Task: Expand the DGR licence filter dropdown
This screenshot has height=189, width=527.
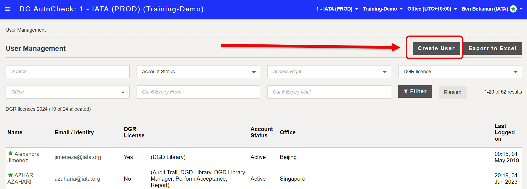Action: tap(460, 72)
